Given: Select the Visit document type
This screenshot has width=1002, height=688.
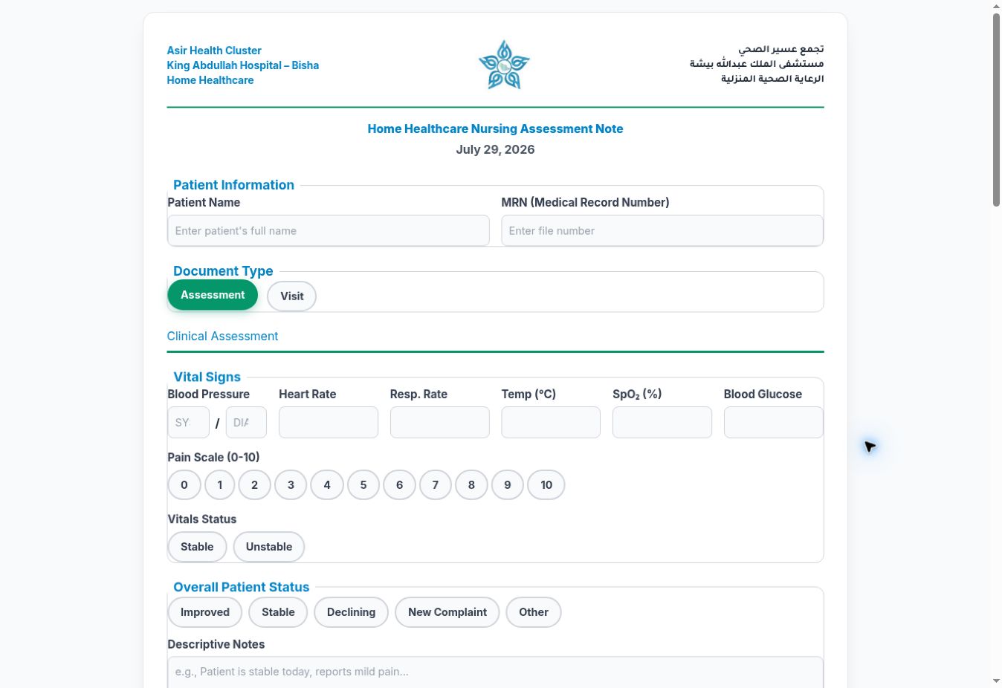Looking at the screenshot, I should point(291,296).
